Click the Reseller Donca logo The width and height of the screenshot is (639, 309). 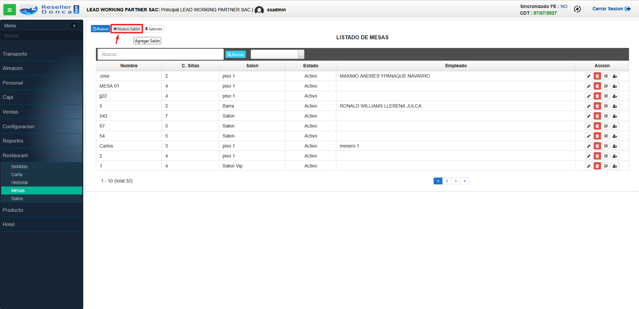coord(49,10)
